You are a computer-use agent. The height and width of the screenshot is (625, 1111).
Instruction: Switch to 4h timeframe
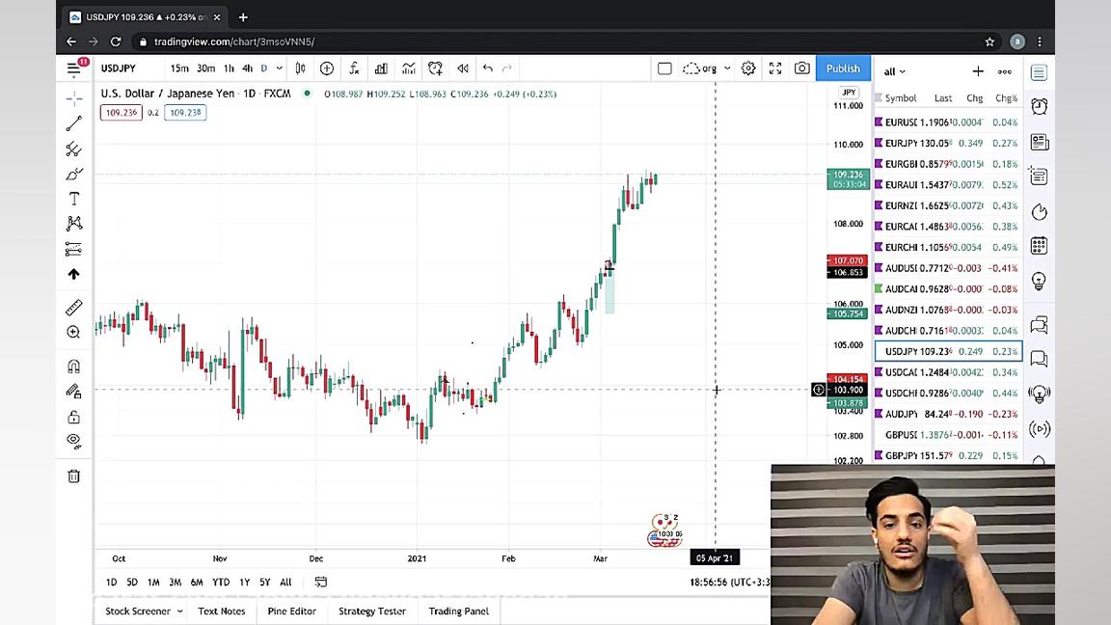point(247,68)
